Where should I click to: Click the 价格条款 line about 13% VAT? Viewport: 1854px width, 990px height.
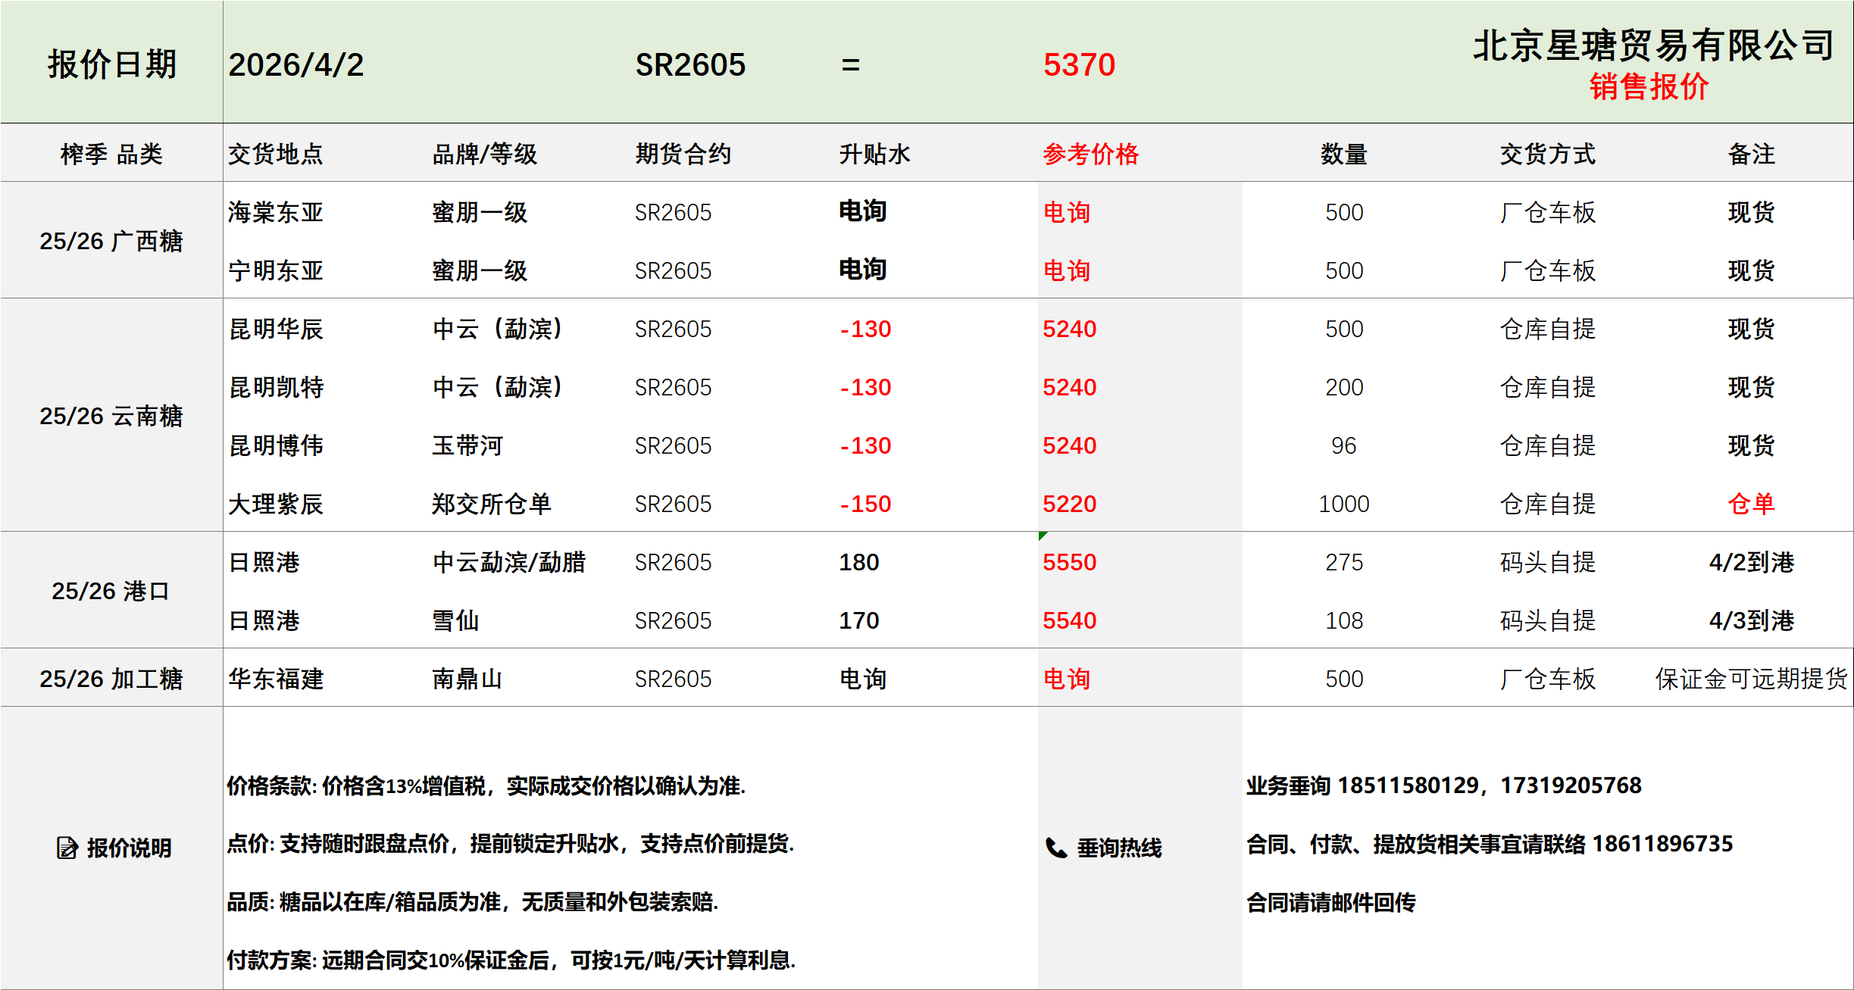click(x=486, y=786)
